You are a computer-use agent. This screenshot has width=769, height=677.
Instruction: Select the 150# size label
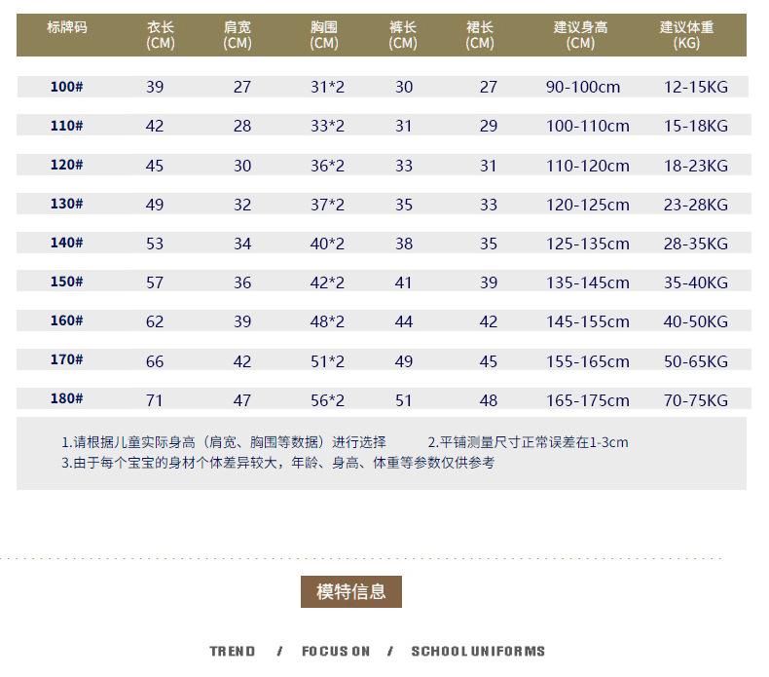[67, 282]
